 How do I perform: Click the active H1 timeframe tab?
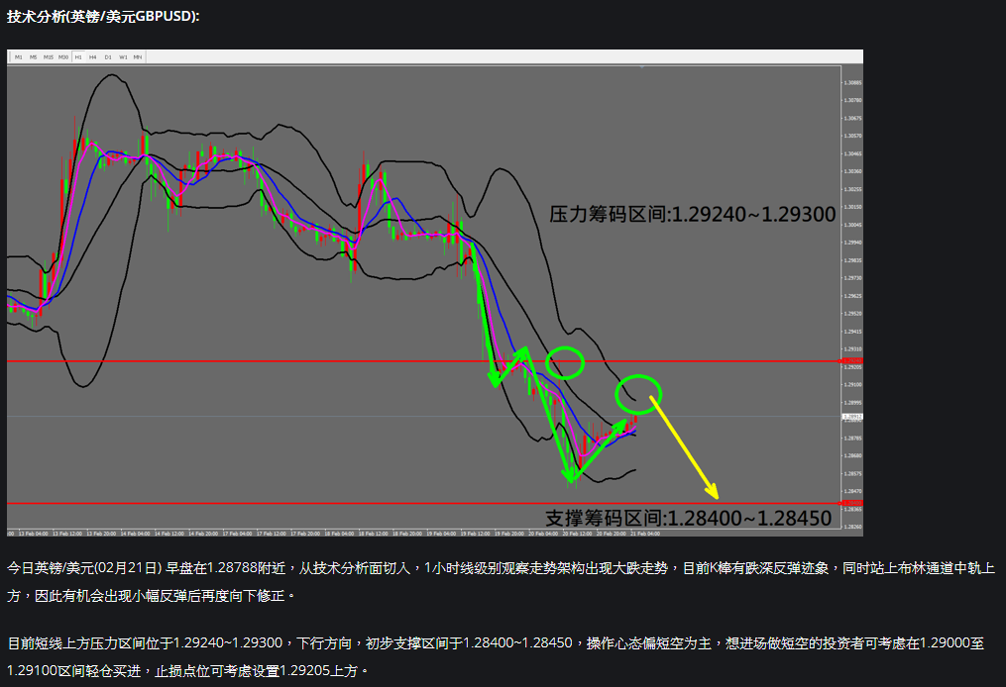78,57
